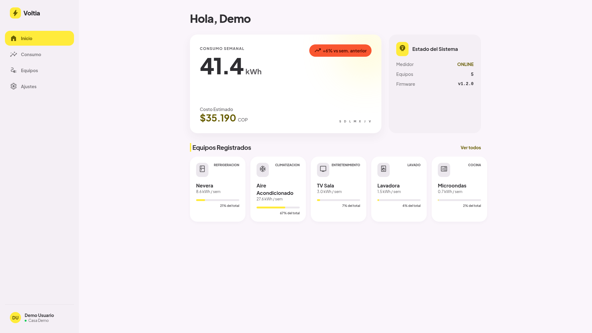Open the Ajustes settings label
The width and height of the screenshot is (592, 333).
[29, 86]
